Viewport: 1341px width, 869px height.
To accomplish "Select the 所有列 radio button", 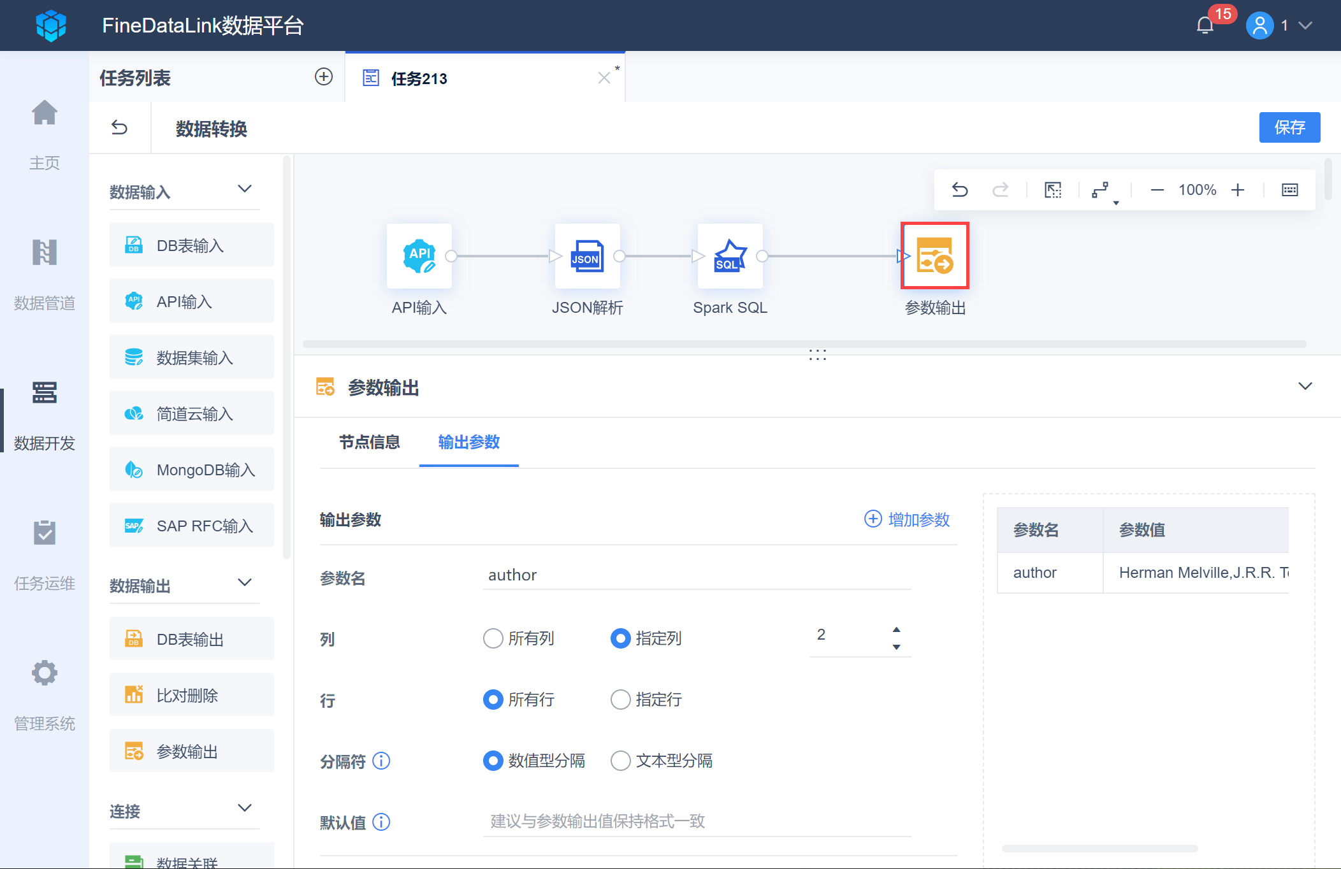I will tap(493, 638).
